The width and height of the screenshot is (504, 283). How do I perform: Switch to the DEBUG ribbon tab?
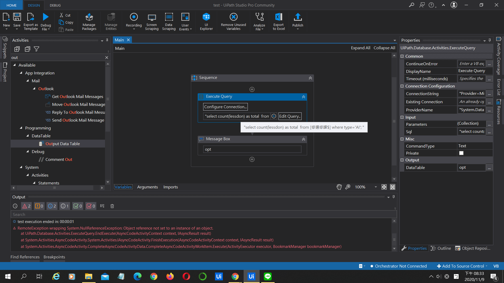(55, 5)
